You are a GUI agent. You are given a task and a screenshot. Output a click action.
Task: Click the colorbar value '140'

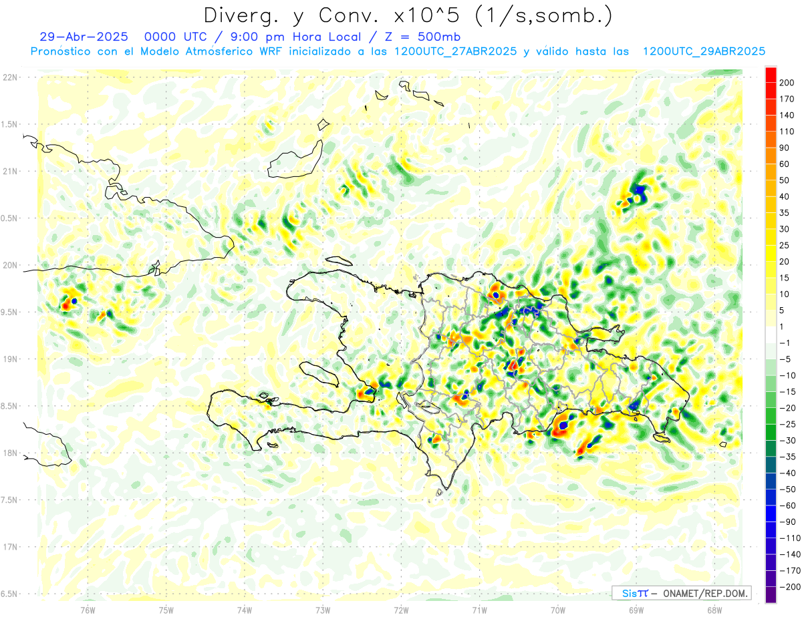click(786, 115)
